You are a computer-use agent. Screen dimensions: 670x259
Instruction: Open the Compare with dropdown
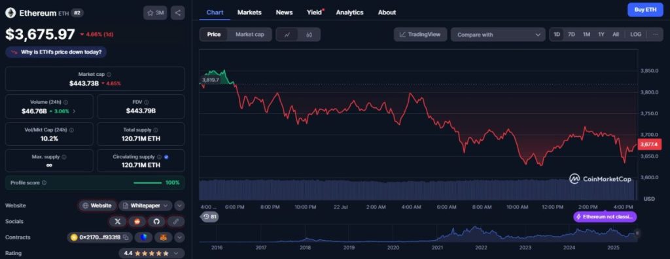498,35
